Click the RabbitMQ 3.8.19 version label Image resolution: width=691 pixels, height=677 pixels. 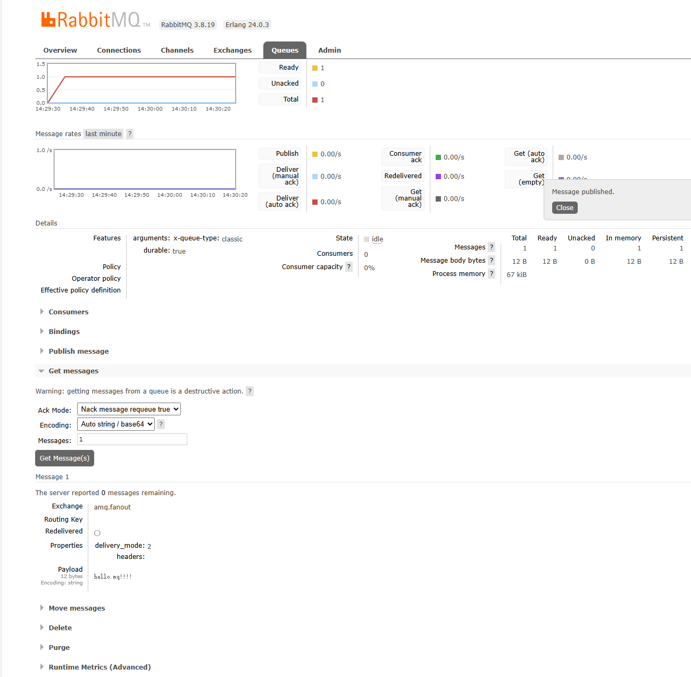(x=188, y=25)
